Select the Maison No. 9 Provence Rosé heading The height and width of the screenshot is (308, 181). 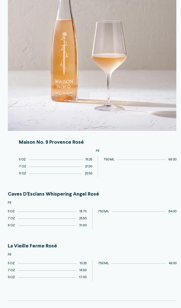(x=51, y=142)
